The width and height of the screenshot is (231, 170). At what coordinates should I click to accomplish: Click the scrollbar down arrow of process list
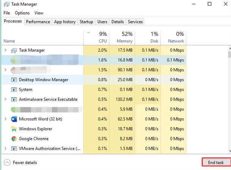pyautogui.click(x=230, y=151)
